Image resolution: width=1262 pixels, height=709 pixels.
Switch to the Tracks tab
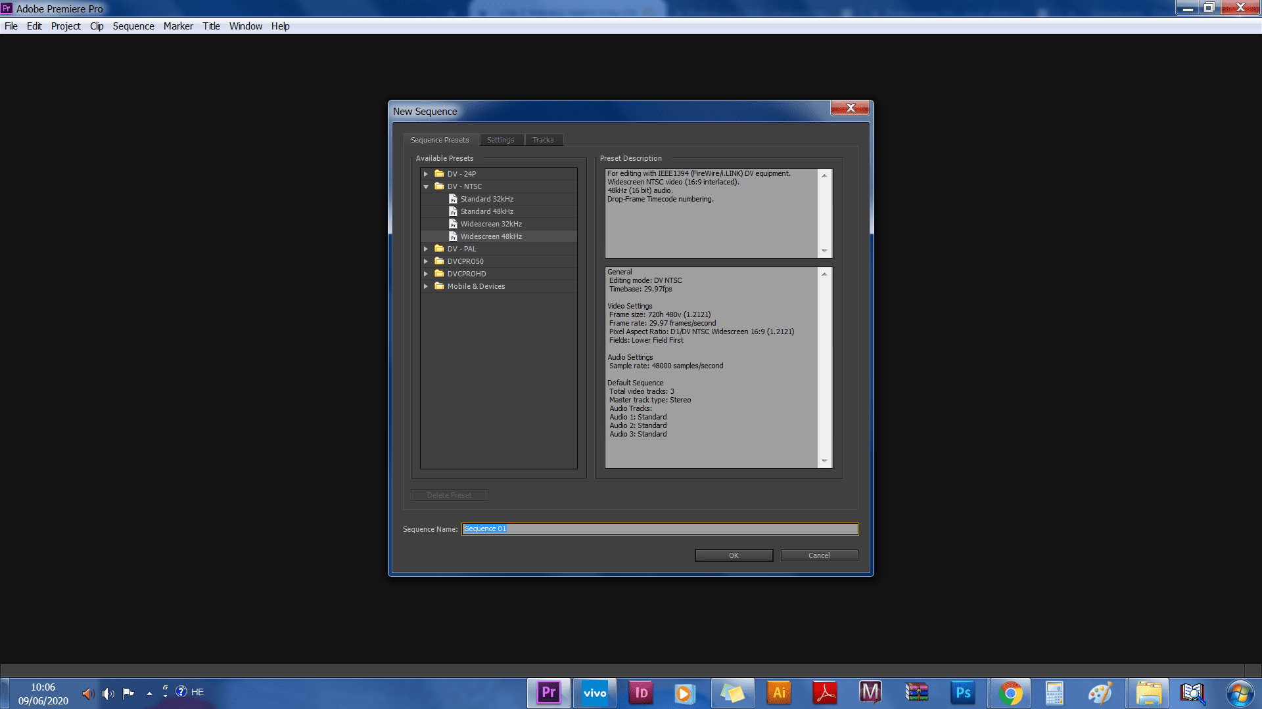tap(543, 140)
